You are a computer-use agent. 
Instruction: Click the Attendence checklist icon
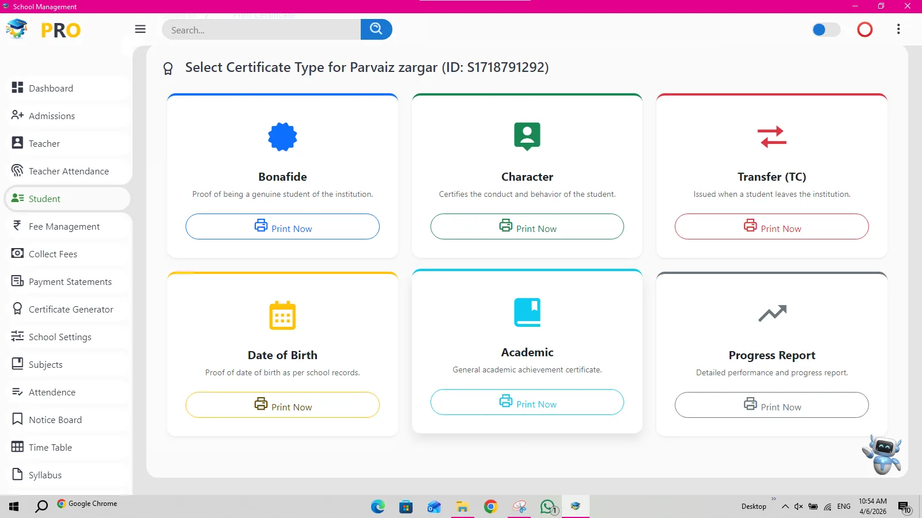coord(18,391)
